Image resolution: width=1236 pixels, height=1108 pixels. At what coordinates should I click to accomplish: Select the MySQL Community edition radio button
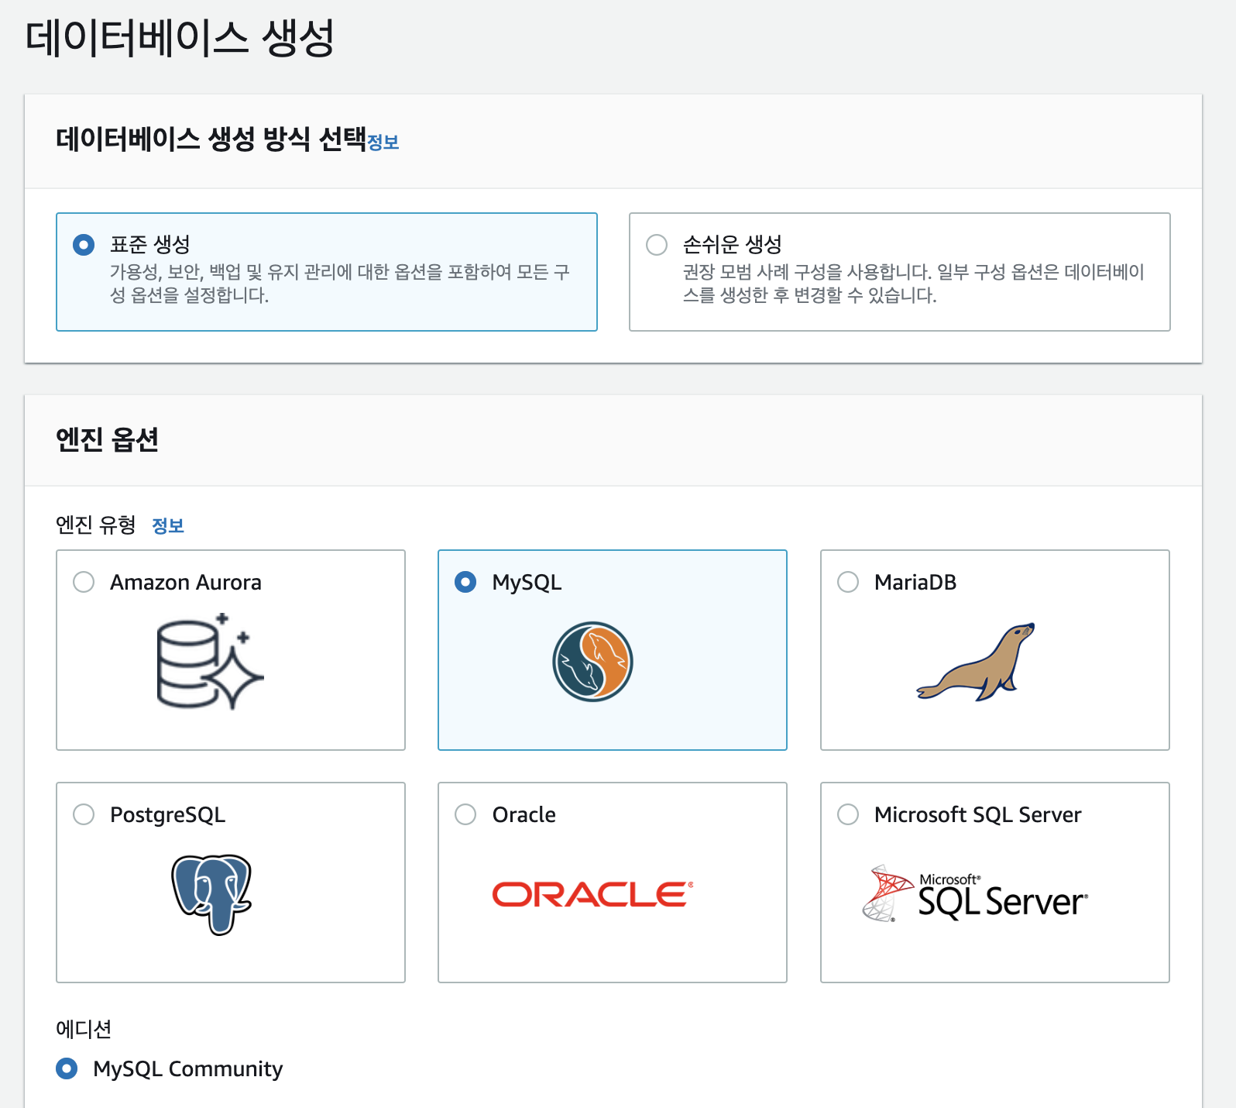click(67, 1068)
